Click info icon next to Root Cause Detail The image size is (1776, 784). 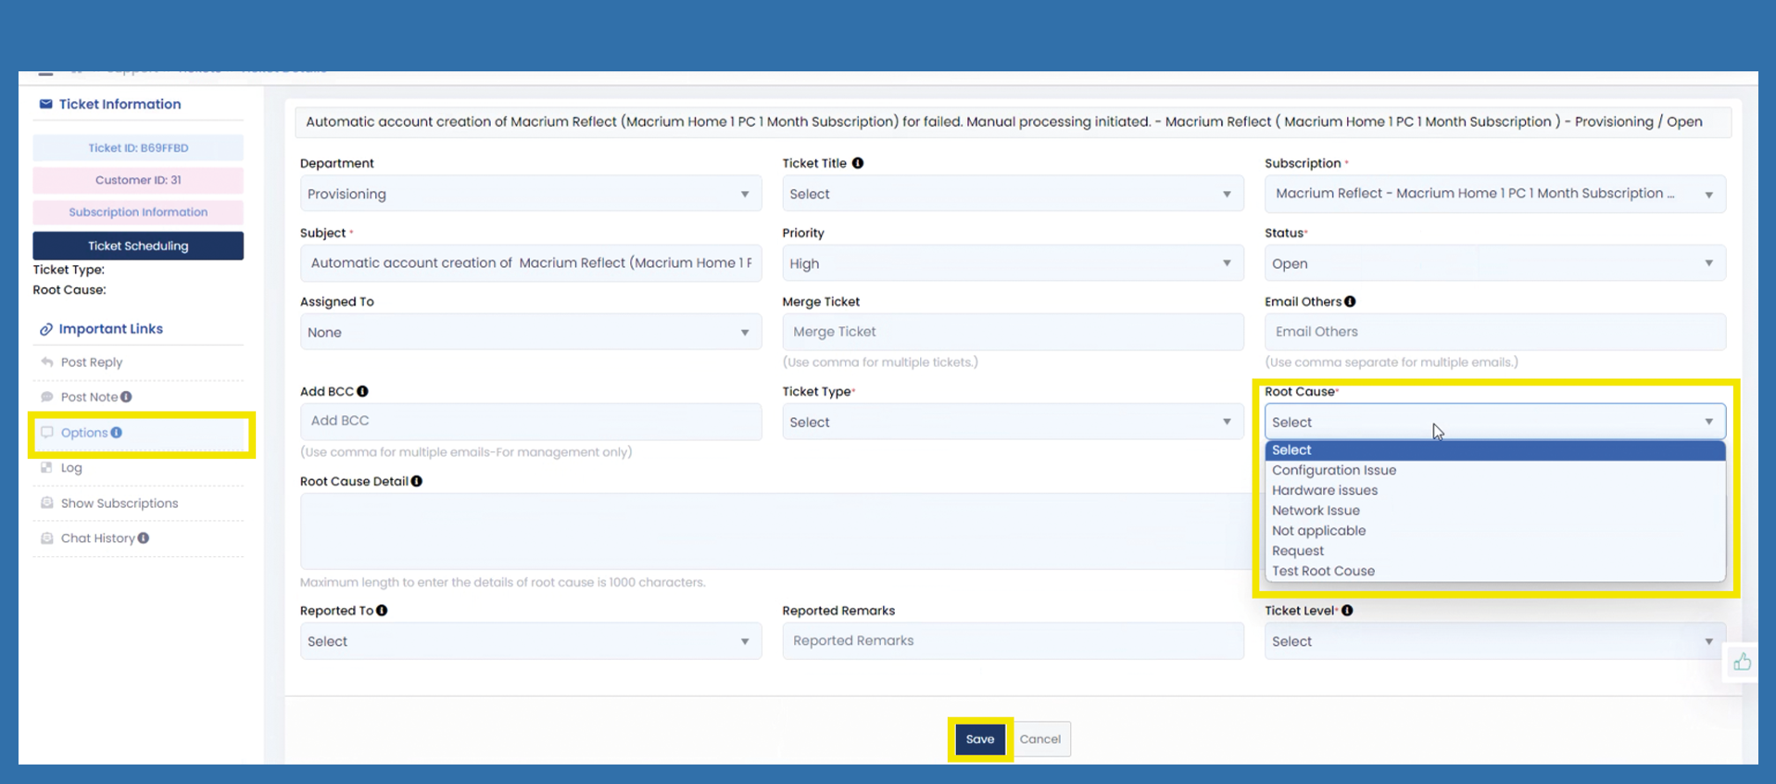point(417,482)
